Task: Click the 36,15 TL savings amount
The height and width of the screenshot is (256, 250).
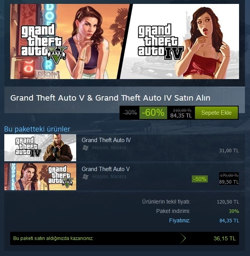Action: tap(225, 238)
